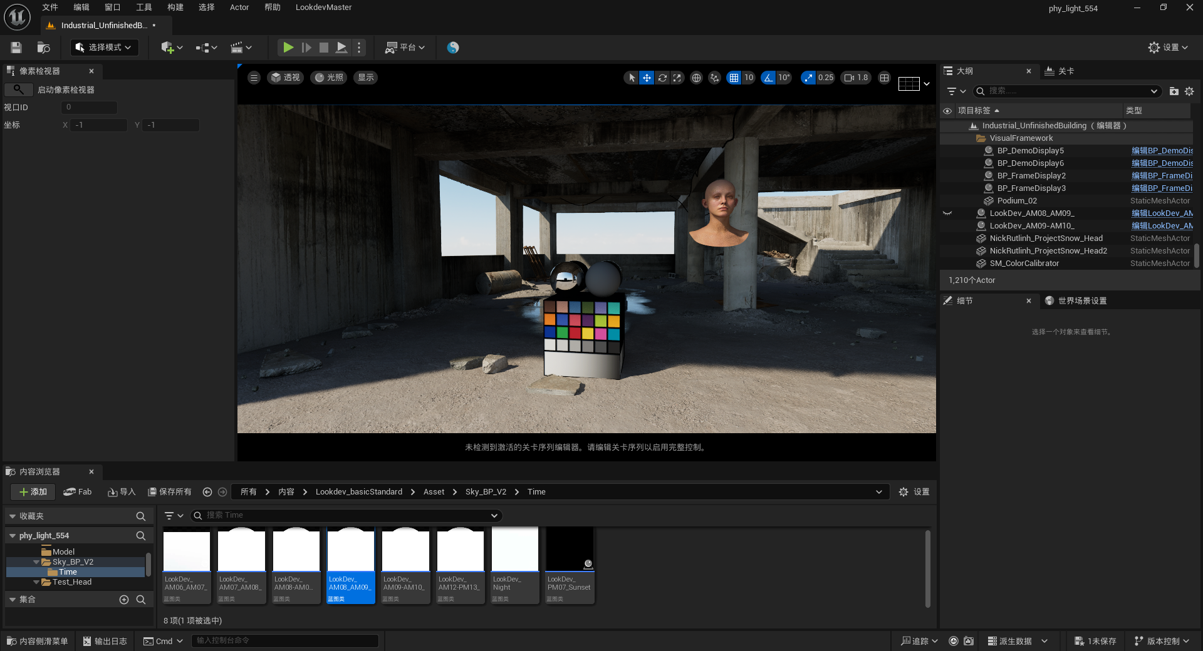The height and width of the screenshot is (651, 1203).
Task: Save the current level with disk icon
Action: click(x=16, y=48)
